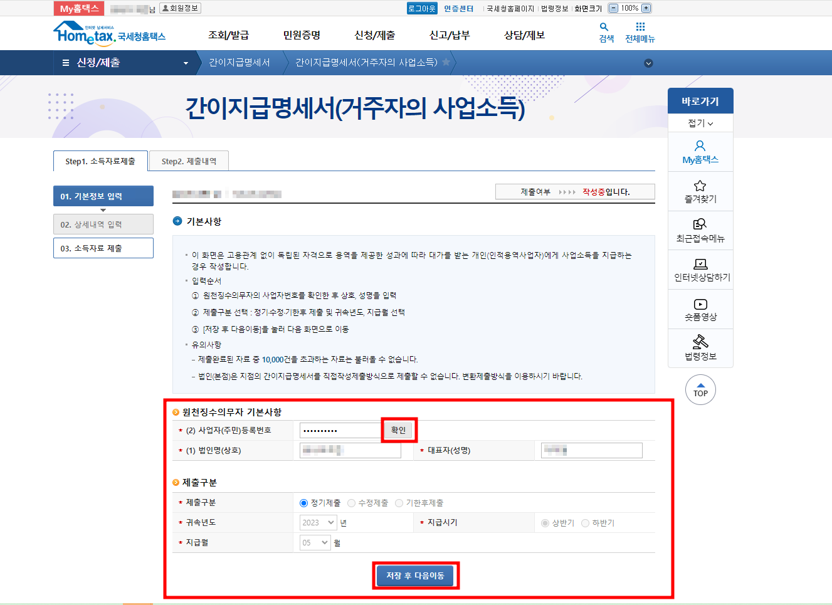The width and height of the screenshot is (832, 605).
Task: Click the 사업자(주민)등록번호 input field
Action: pos(341,430)
